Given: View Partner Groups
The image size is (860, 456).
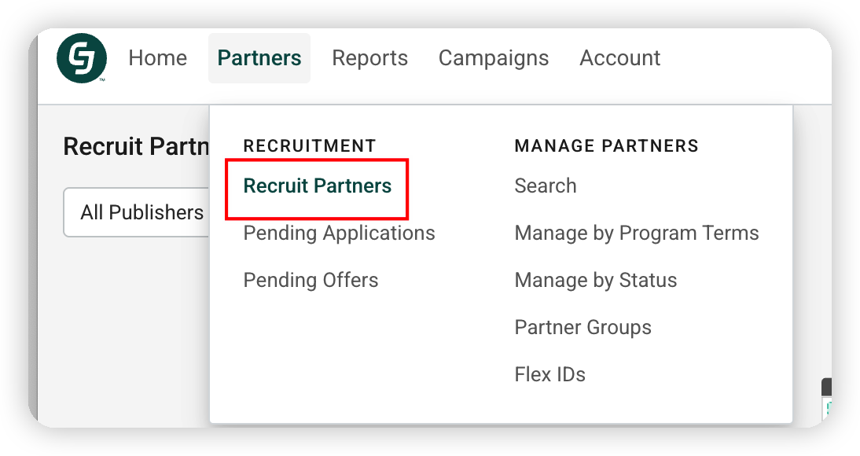Looking at the screenshot, I should (583, 327).
